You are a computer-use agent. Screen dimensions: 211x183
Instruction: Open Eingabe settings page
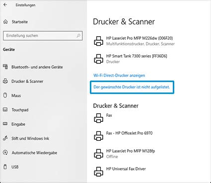click(18, 124)
